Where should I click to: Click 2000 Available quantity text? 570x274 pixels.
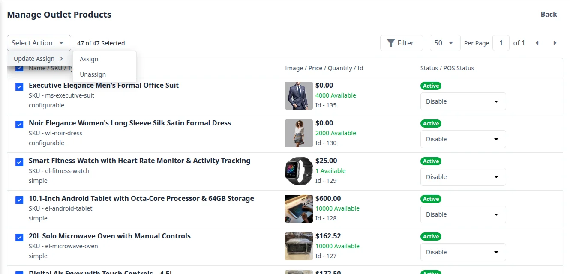336,133
